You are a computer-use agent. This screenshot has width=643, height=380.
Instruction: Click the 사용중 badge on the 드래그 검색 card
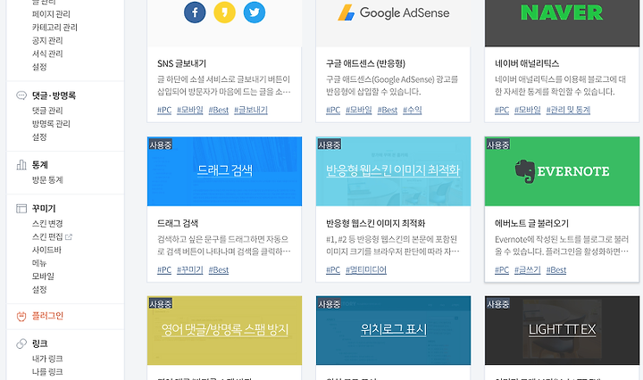tap(161, 145)
